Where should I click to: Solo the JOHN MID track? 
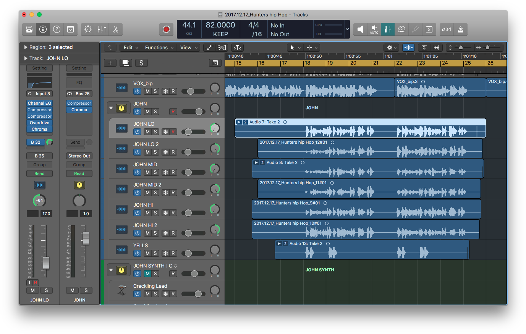pos(155,172)
